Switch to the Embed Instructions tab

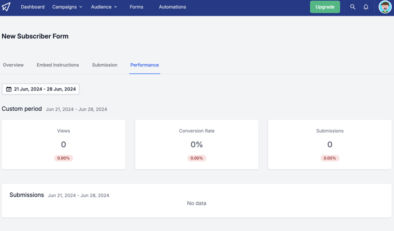click(x=58, y=65)
